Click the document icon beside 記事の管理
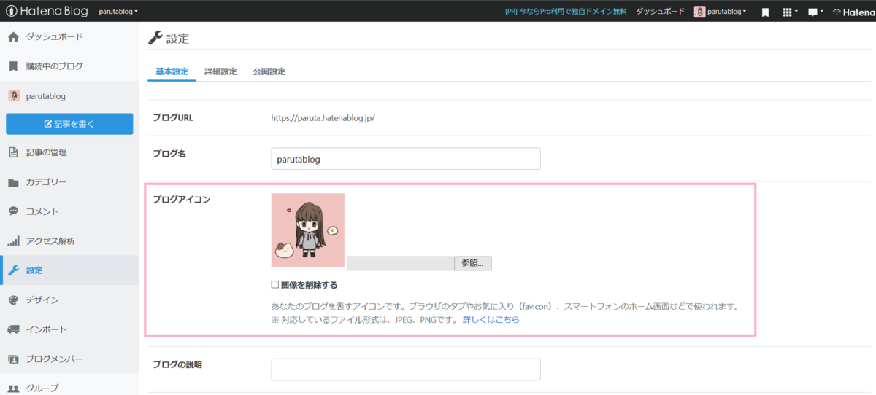876x395 pixels. click(13, 152)
